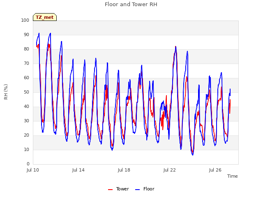The height and width of the screenshot is (197, 263).
Task: Click the Jul 26 x-axis tick label
Action: pyautogui.click(x=215, y=170)
